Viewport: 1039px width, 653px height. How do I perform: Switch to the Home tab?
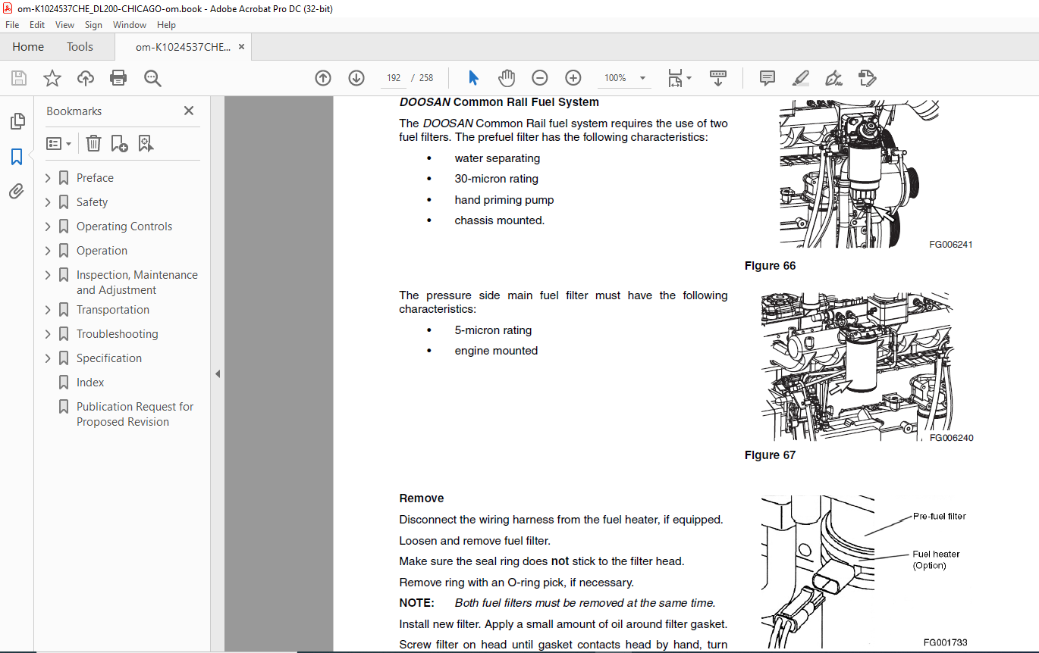pyautogui.click(x=28, y=47)
